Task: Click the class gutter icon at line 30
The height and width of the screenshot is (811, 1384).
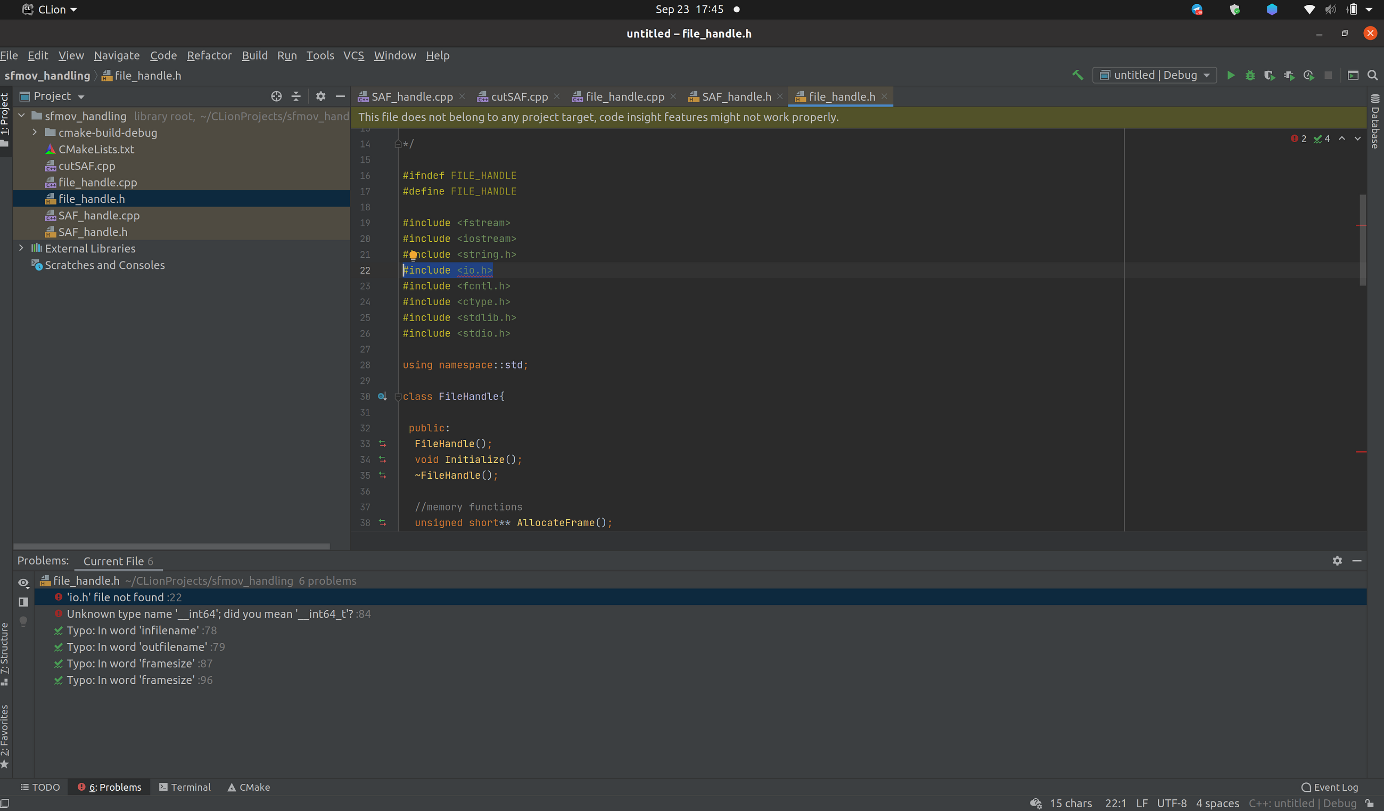Action: point(382,396)
